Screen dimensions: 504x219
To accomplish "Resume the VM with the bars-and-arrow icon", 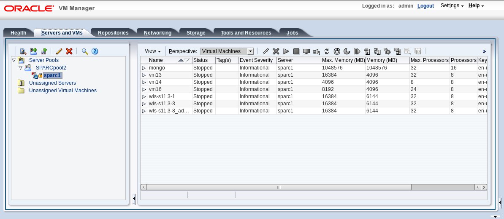I will [x=357, y=51].
